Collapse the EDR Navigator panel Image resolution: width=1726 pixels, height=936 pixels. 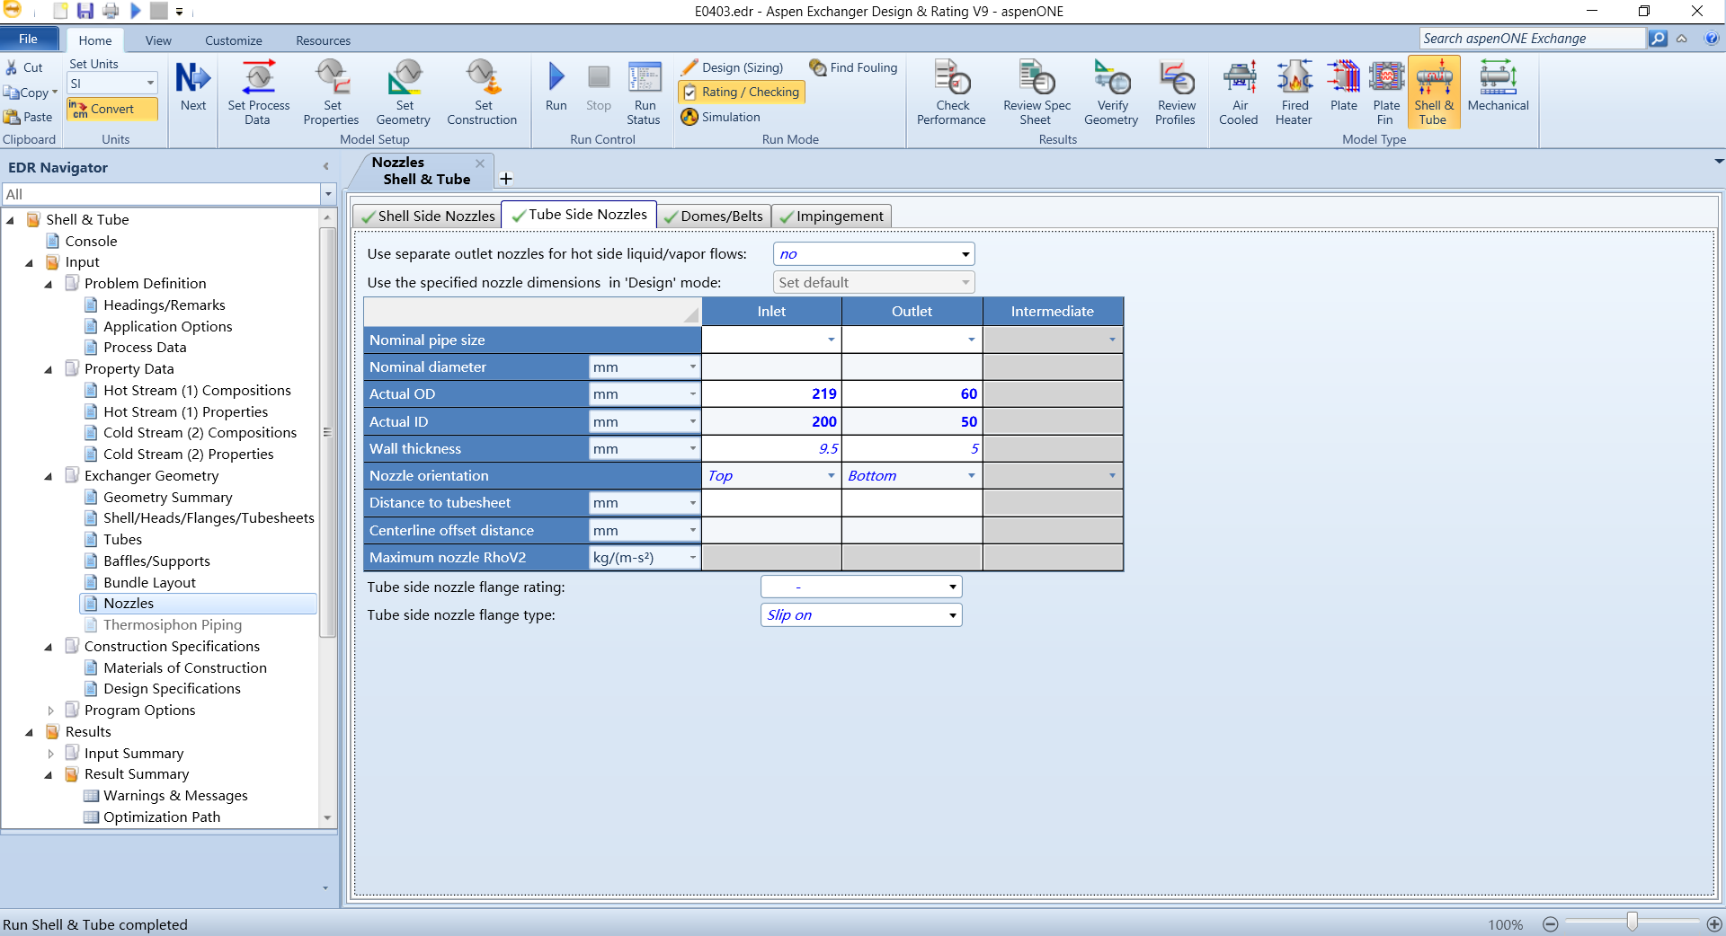pyautogui.click(x=325, y=166)
